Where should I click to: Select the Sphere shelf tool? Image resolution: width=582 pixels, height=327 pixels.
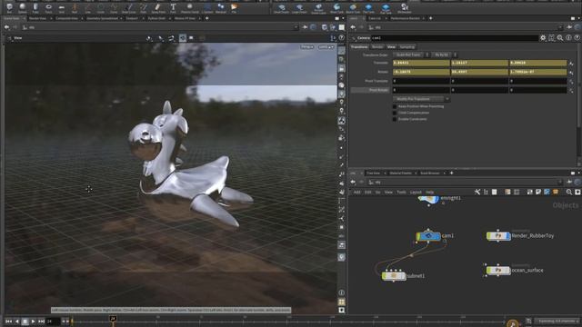point(22,7)
